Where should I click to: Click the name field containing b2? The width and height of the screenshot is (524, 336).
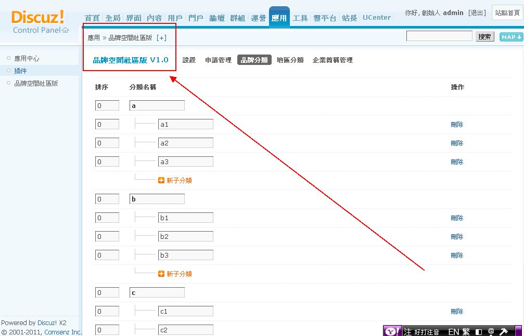pyautogui.click(x=185, y=236)
